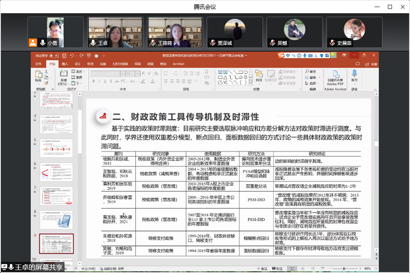The width and height of the screenshot is (410, 273).
Task: Click the Sogou input method S icon
Action: [281, 56]
